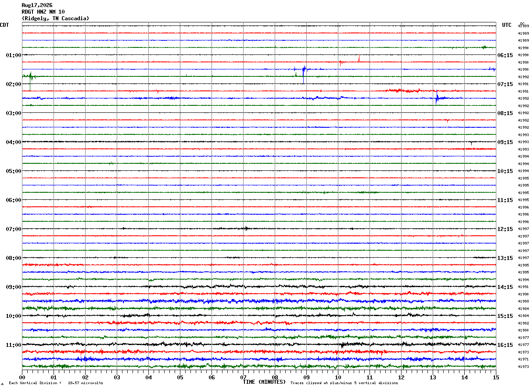Click the (Ridgely, TN Cascadia) location text
The image size is (531, 389).
55,18
